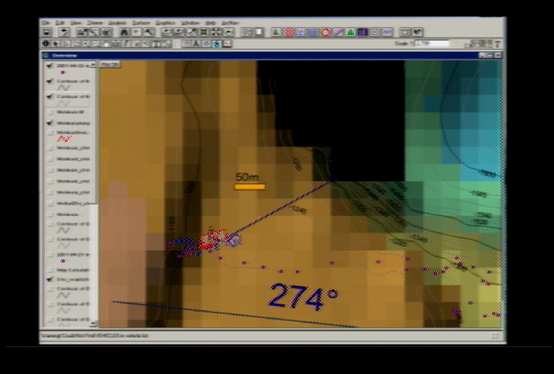
Task: Click the red line symbol in legend
Action: click(x=65, y=139)
